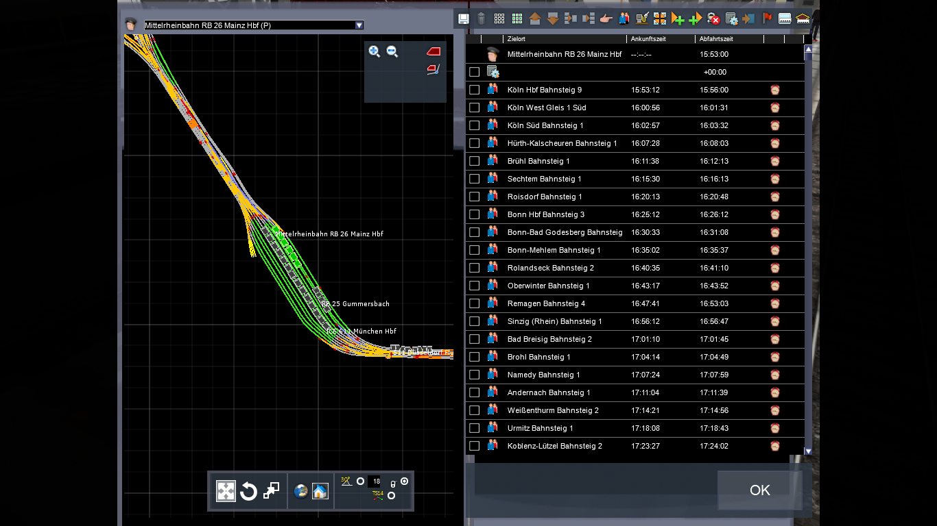Zoom in on the track map
The width and height of the screenshot is (937, 526).
click(374, 51)
